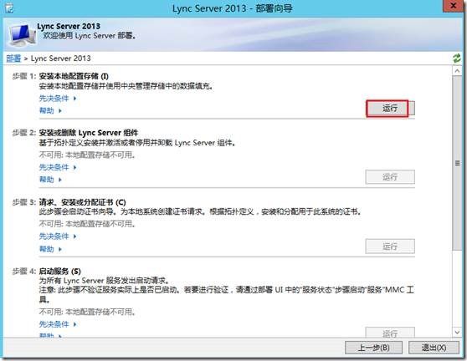This screenshot has height=361, width=467.
Task: Click step 3 title 请求、安装或分配证书 (C)
Action: coord(83,202)
